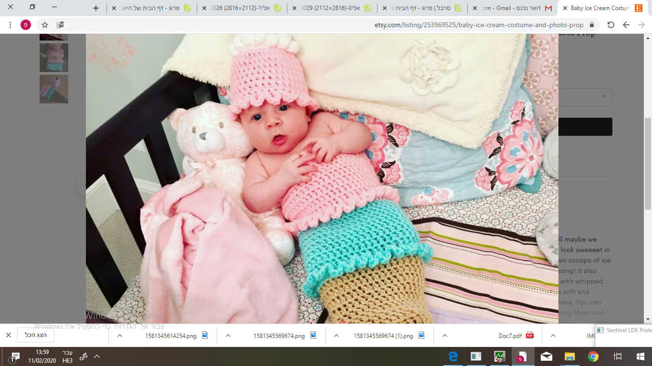
Task: Open Windows Ink Workspace pen icon
Action: coord(83,356)
